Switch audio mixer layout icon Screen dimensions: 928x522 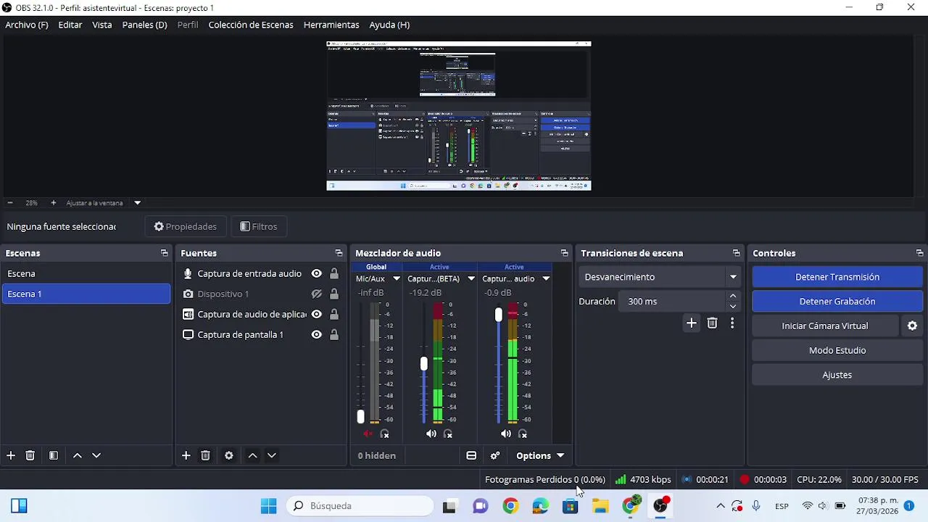click(471, 455)
